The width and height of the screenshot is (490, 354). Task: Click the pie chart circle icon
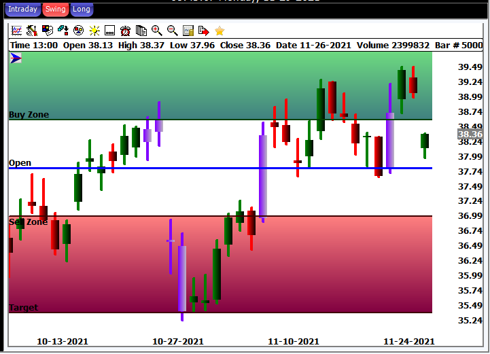(78, 31)
